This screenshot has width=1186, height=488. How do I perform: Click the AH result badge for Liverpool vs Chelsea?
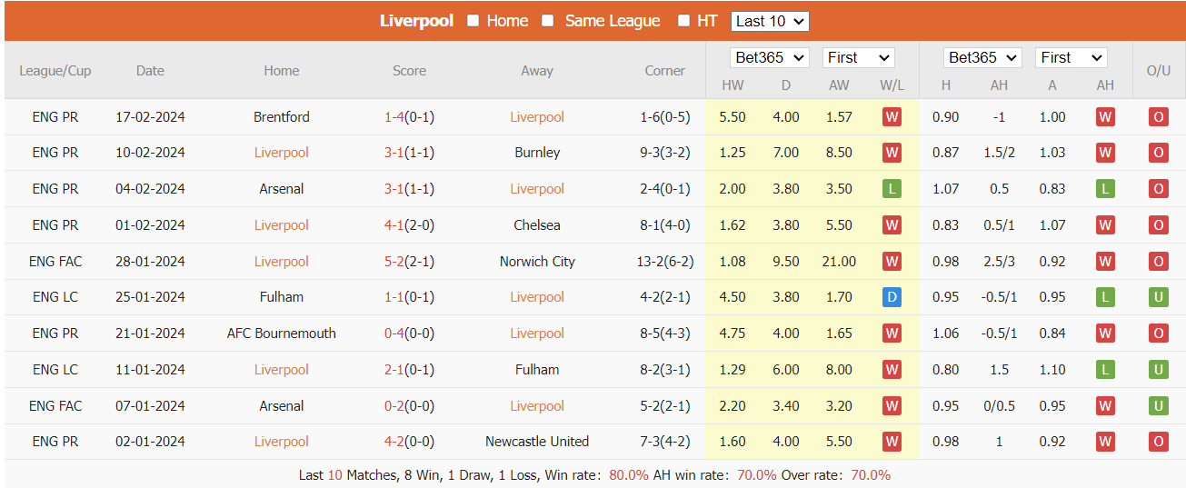point(1105,225)
